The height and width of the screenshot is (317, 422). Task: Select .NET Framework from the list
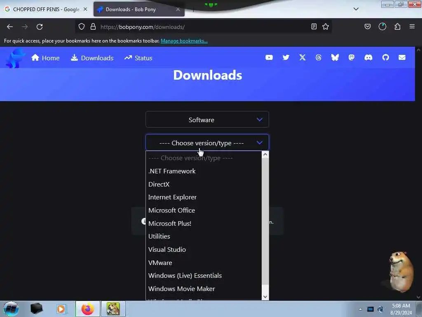[x=204, y=171]
